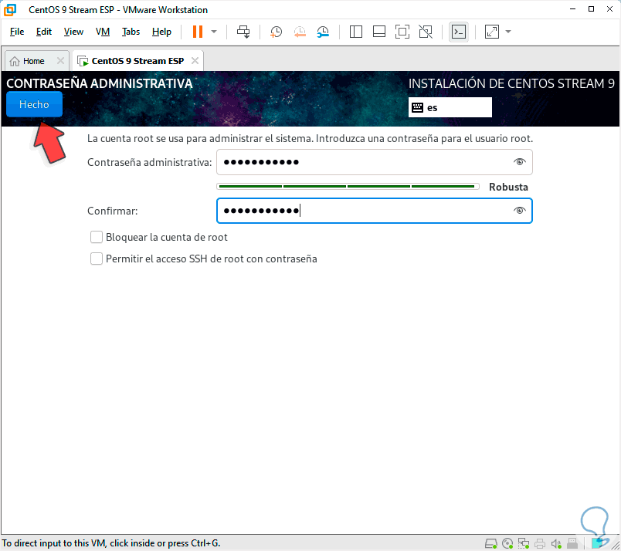Click the printer status icon
Viewport: 621px width, 551px height.
pos(539,543)
